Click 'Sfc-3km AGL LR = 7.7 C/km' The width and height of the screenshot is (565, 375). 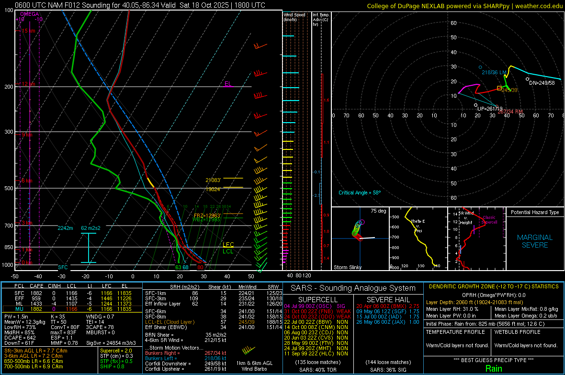pos(36,351)
